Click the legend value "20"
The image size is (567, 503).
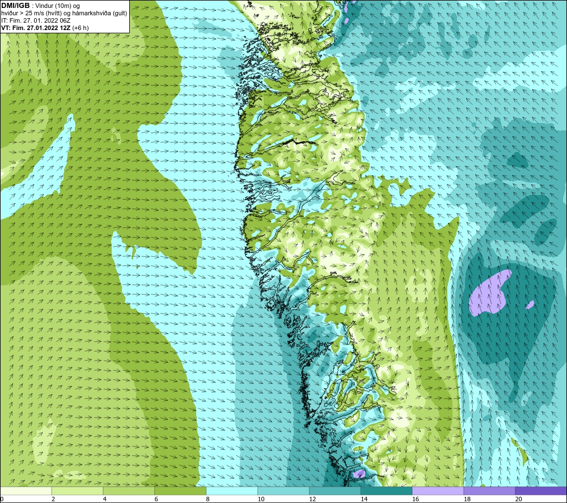pyautogui.click(x=519, y=499)
